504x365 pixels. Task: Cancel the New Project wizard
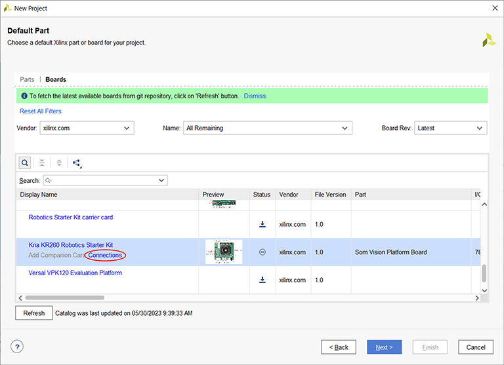coord(476,347)
